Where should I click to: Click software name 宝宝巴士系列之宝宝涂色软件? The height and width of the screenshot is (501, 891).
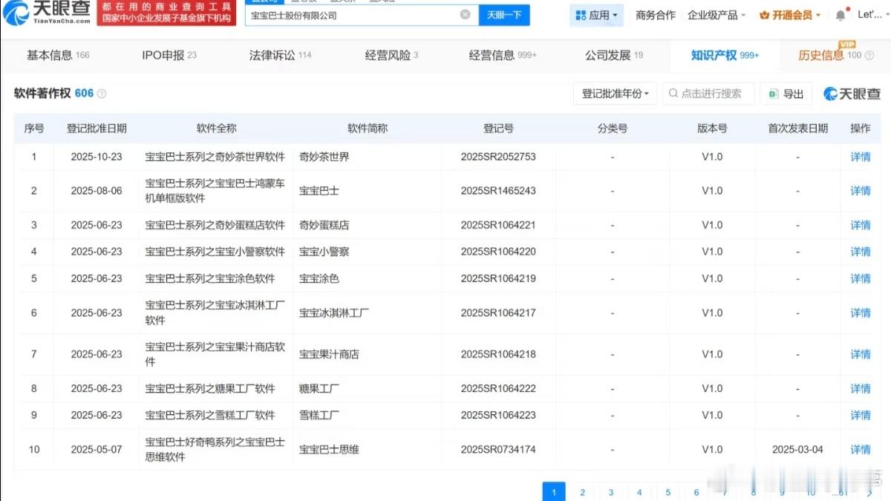click(x=210, y=278)
